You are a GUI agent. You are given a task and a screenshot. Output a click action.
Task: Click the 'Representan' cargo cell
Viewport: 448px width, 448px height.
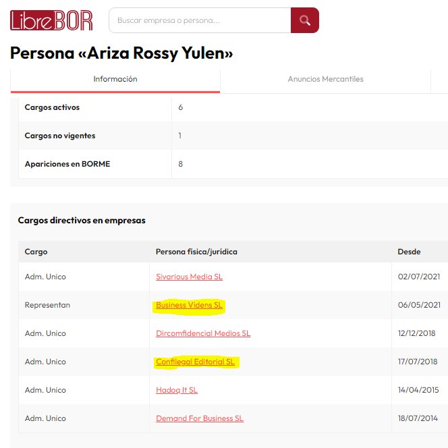click(47, 305)
